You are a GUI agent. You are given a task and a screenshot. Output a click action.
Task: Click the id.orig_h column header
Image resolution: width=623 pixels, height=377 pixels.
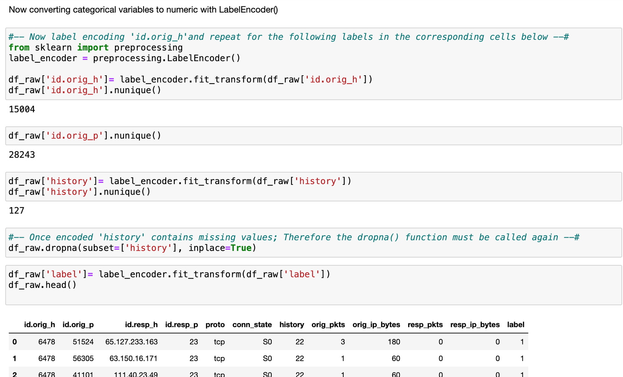click(x=39, y=325)
